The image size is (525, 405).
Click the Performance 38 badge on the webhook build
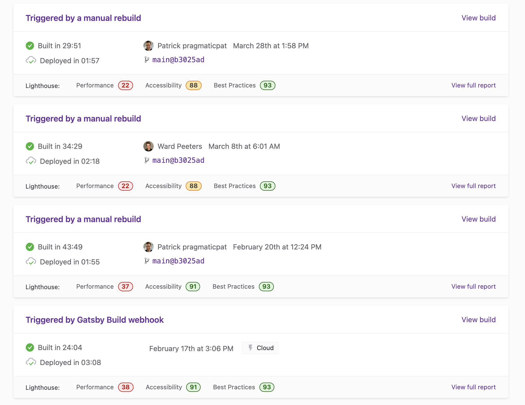(126, 387)
